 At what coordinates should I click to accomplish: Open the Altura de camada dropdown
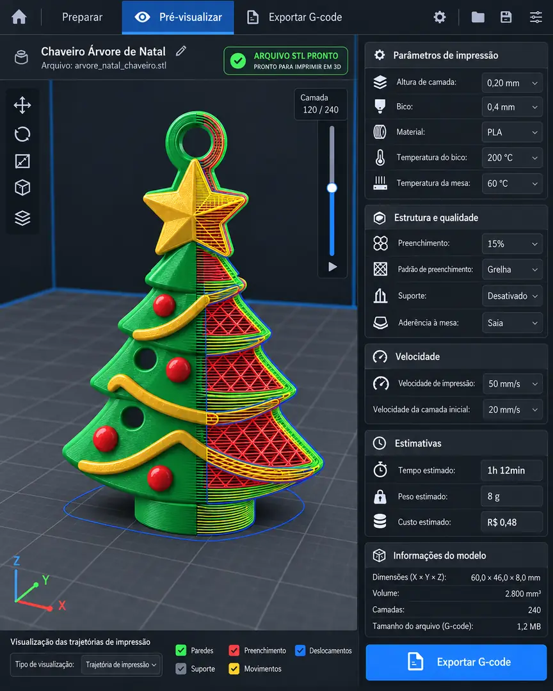click(x=512, y=83)
